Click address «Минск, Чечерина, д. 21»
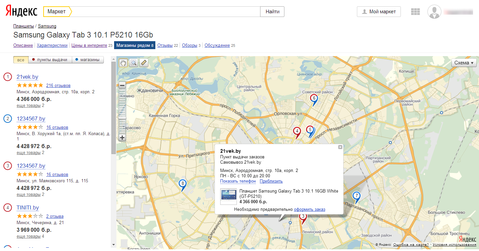 coord(40,223)
